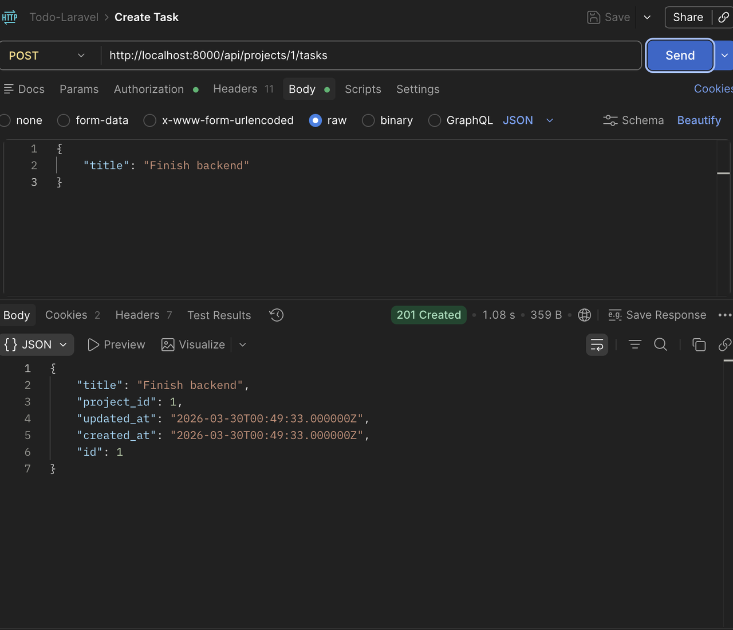Click the Save Response e.g. icon
The image size is (733, 630).
615,315
